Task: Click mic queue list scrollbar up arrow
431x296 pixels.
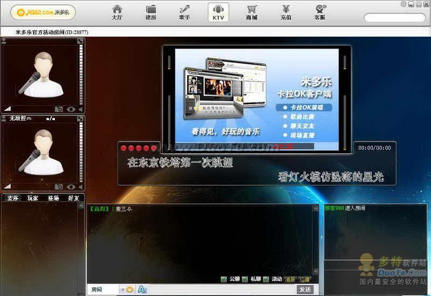Action: point(80,206)
